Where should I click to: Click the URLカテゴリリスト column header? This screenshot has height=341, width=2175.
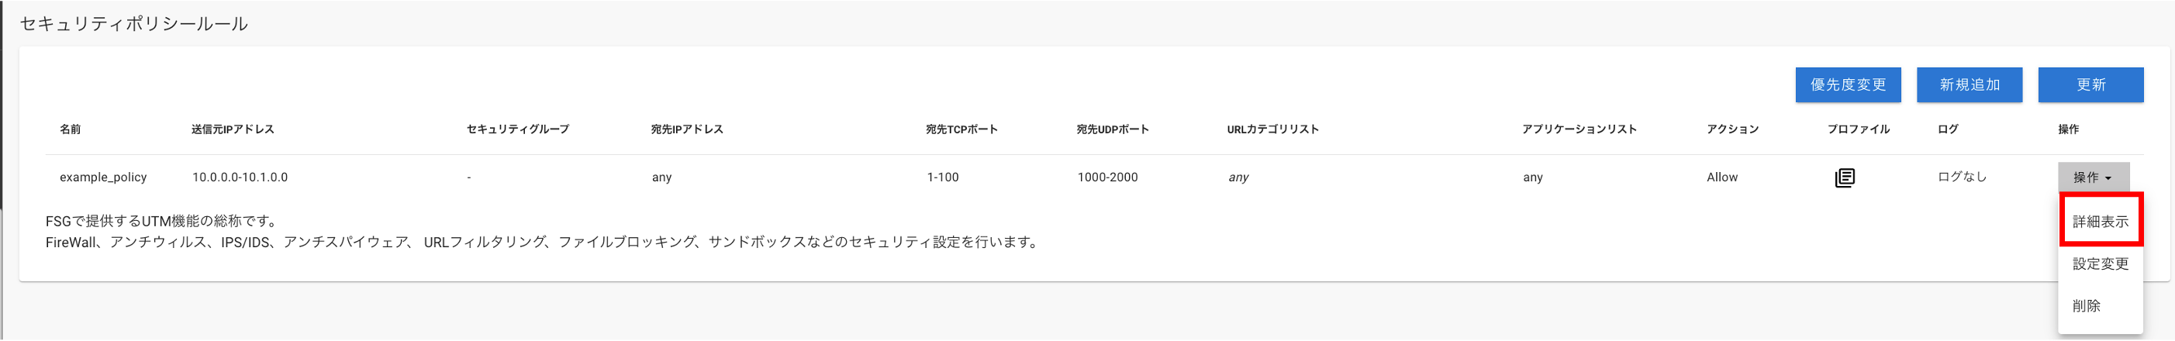coord(1272,129)
